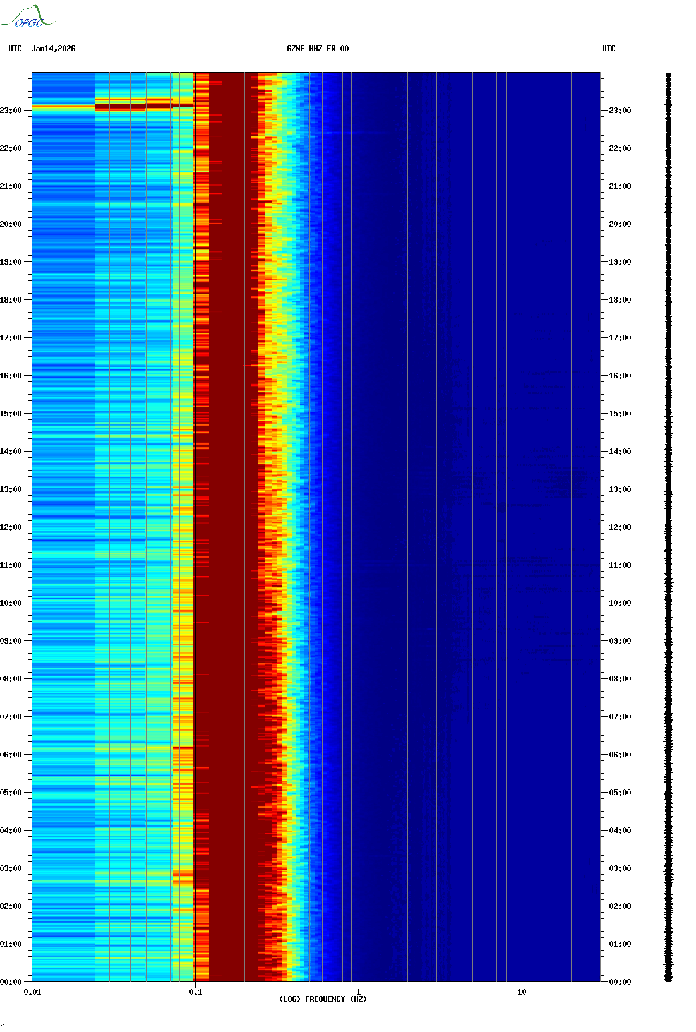Click the top-right UTC label

[608, 49]
